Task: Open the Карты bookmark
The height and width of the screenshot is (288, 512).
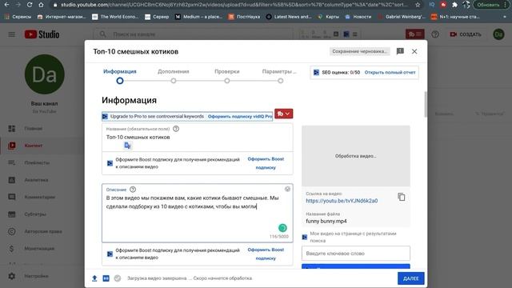Action: click(x=329, y=17)
